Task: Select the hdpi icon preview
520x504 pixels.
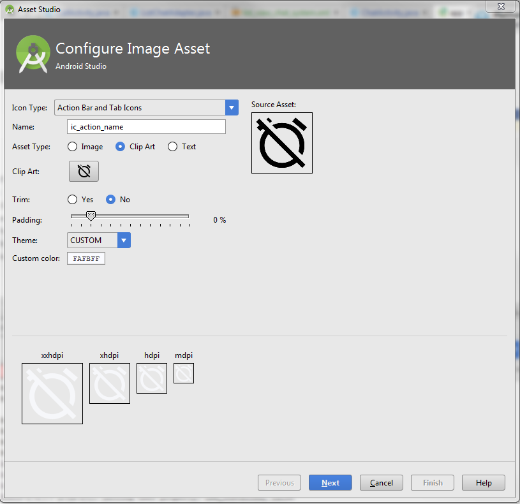Action: coord(151,378)
